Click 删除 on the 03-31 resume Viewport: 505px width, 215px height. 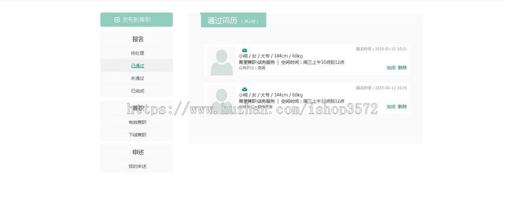[x=402, y=68]
